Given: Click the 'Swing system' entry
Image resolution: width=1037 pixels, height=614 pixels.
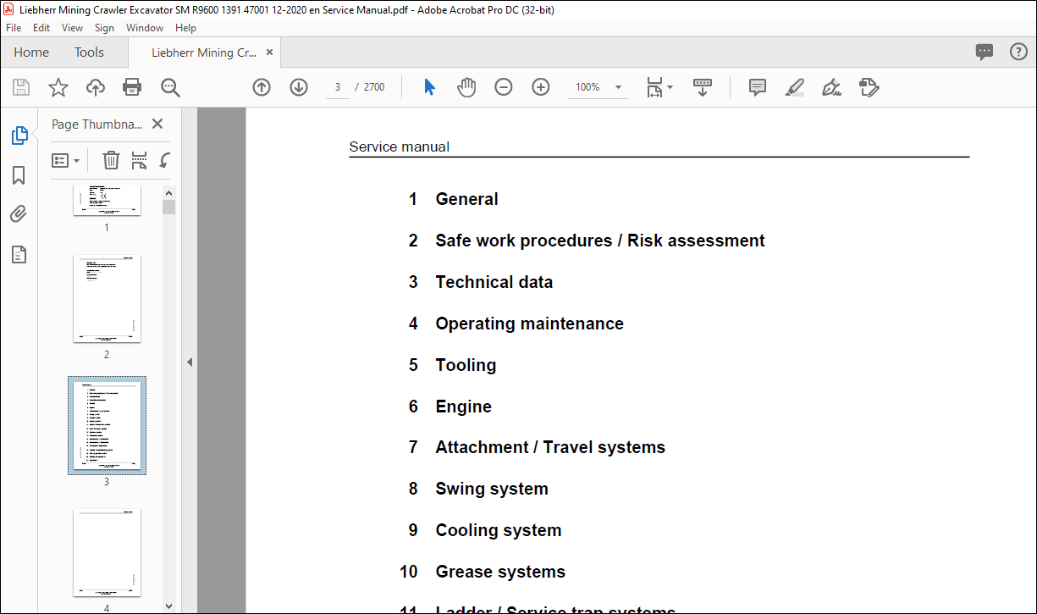Looking at the screenshot, I should (x=492, y=489).
